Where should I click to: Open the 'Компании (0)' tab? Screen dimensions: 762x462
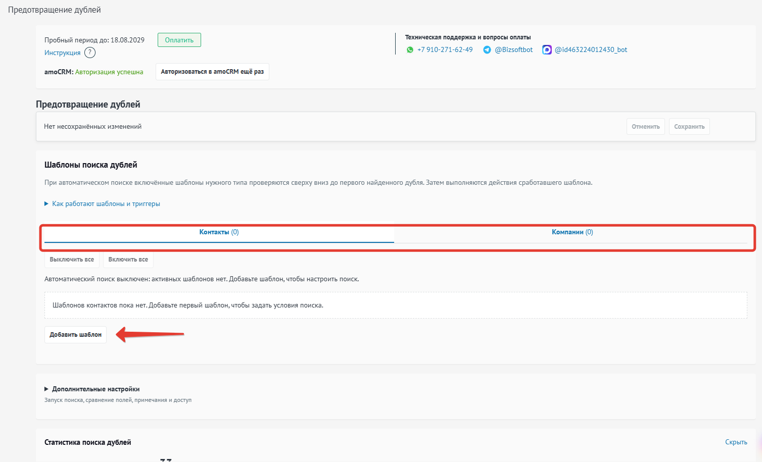[572, 232]
